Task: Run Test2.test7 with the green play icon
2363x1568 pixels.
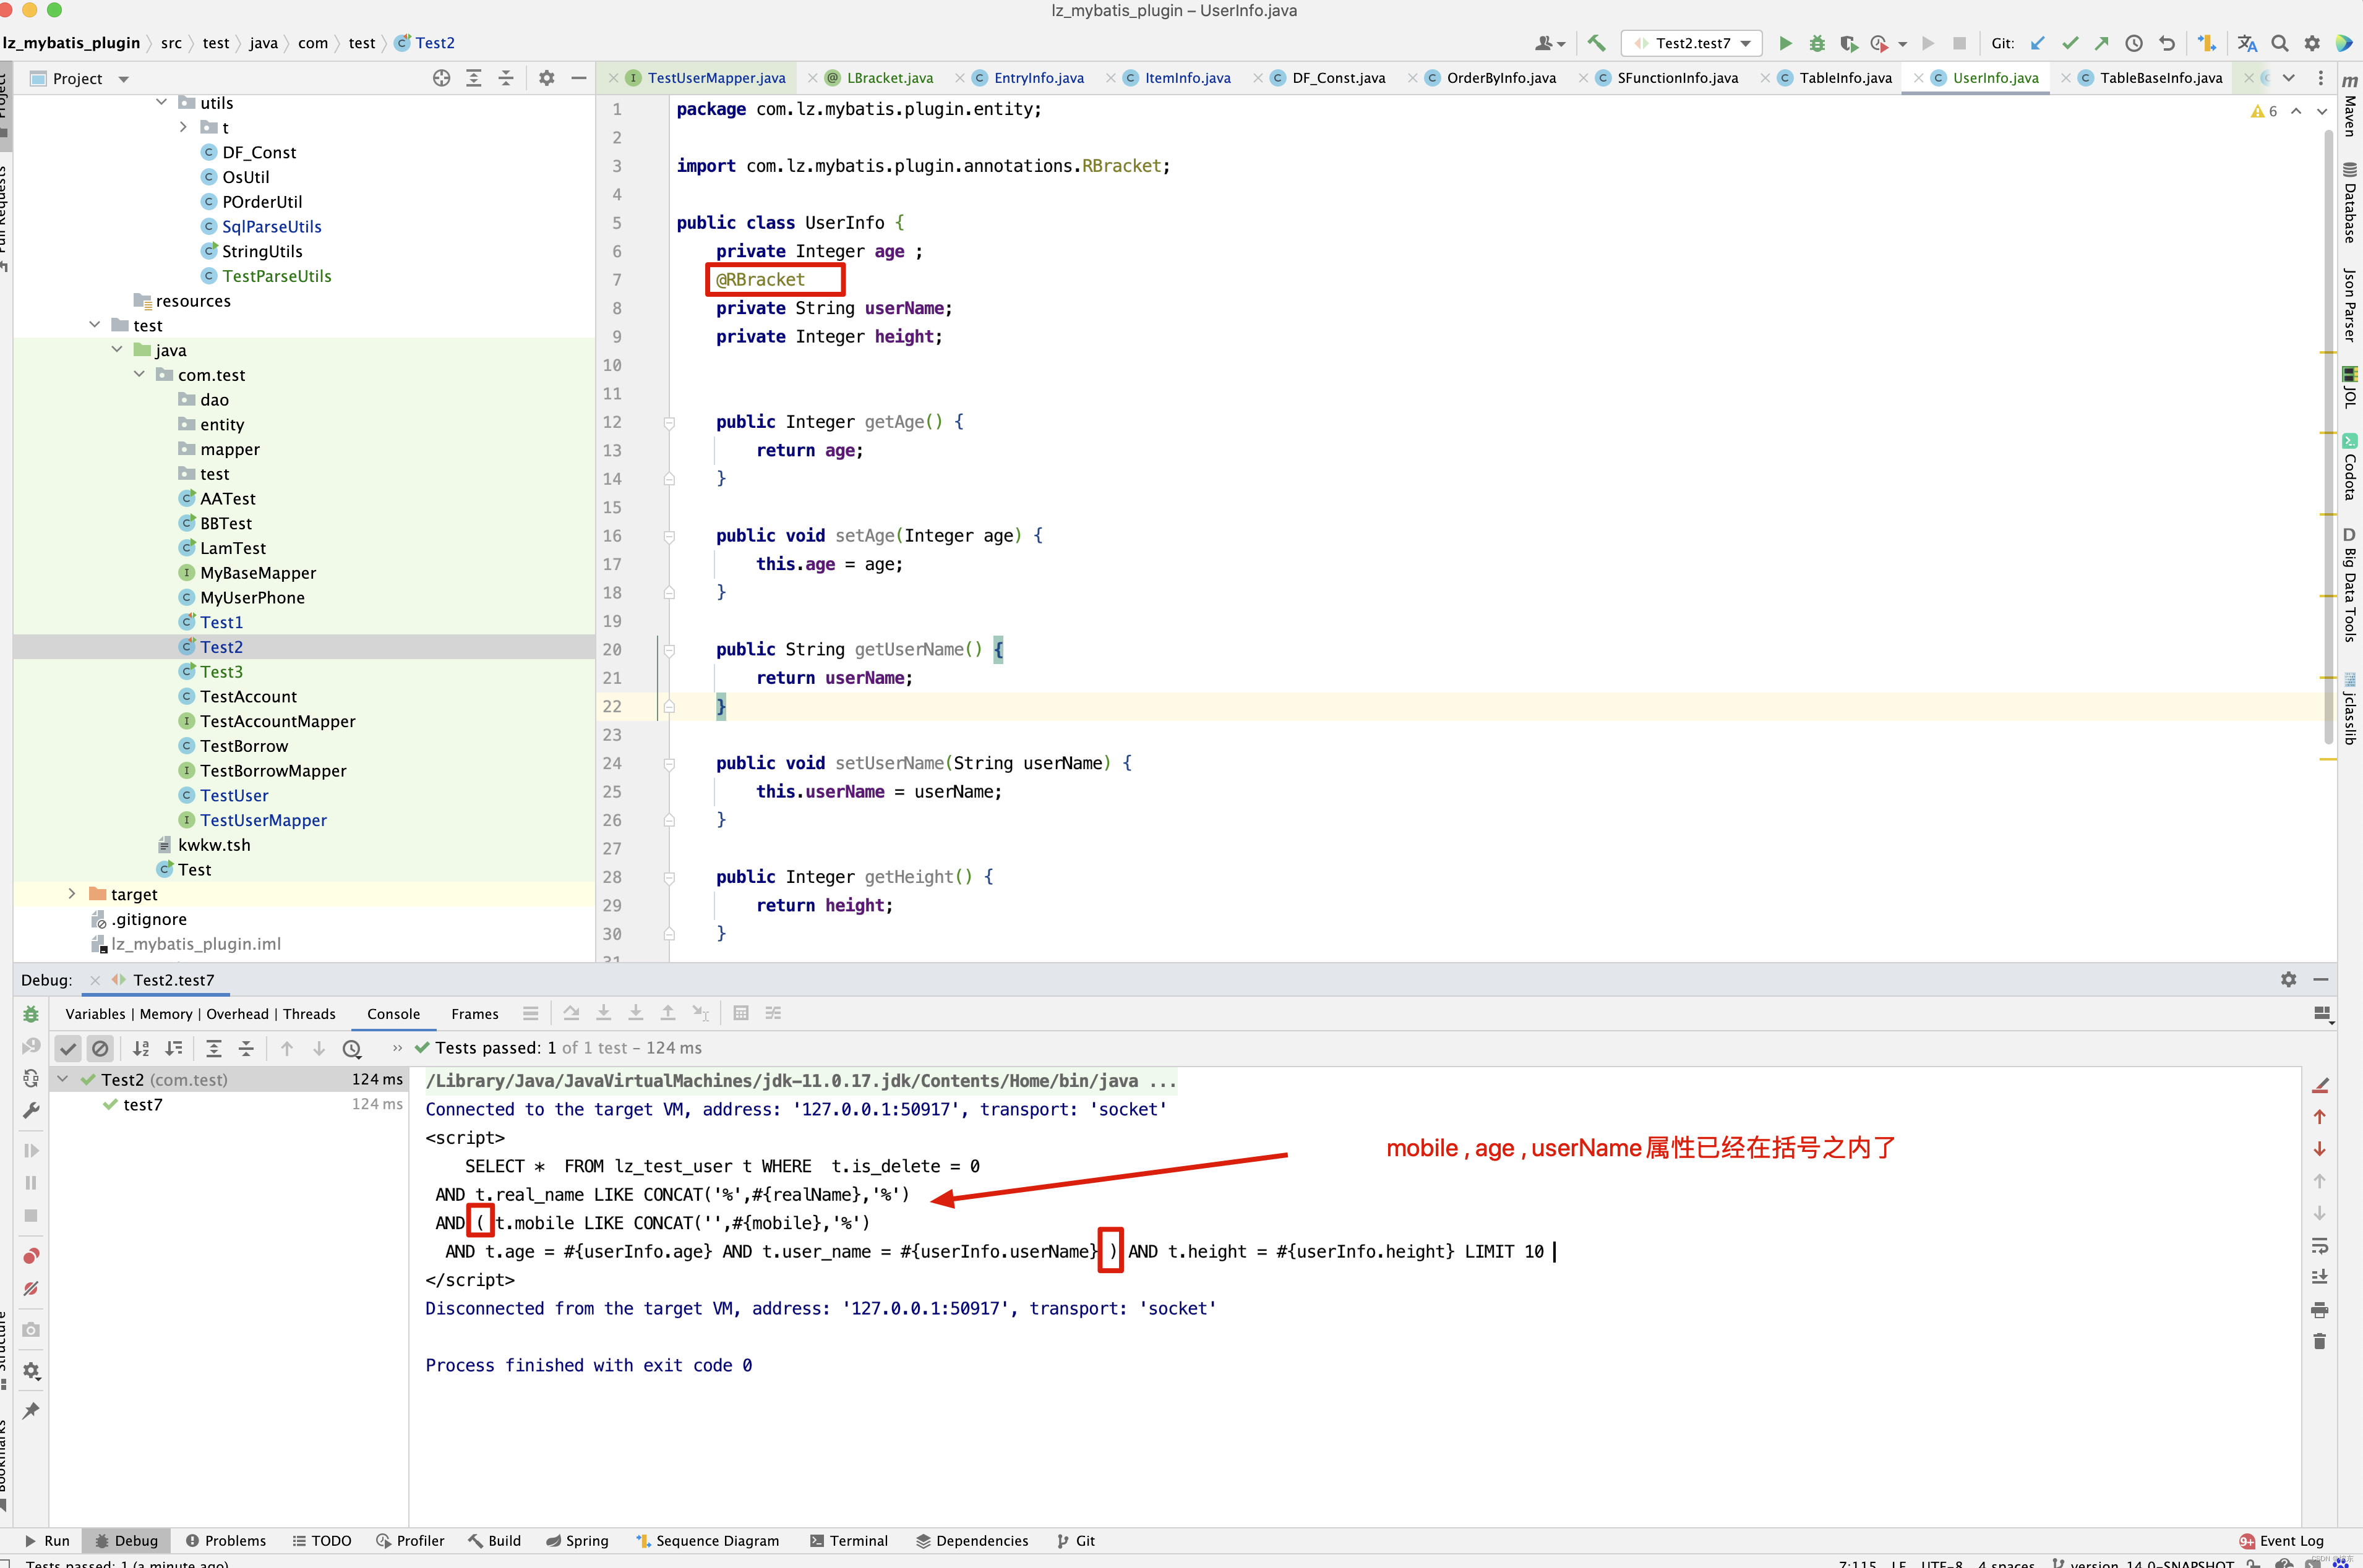Action: [x=1785, y=43]
